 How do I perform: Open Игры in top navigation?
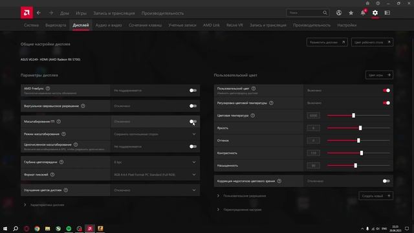81,13
